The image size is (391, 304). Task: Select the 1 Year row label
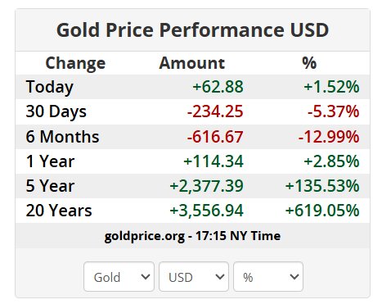pyautogui.click(x=50, y=161)
